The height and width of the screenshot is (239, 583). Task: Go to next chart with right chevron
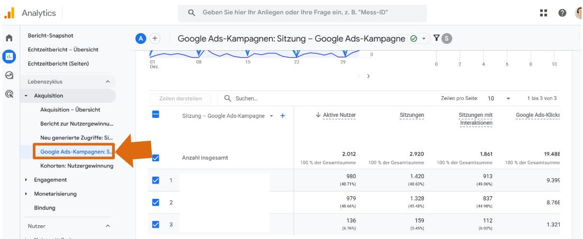(368, 76)
